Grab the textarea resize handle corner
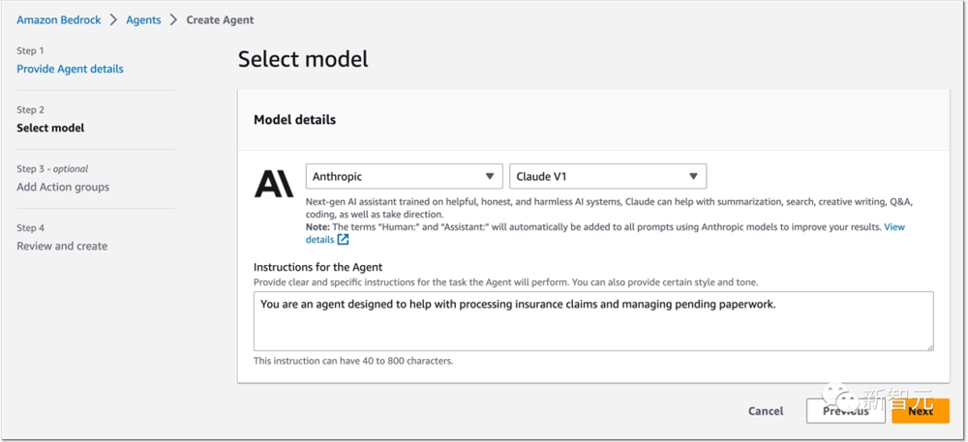This screenshot has width=968, height=442. 929,346
